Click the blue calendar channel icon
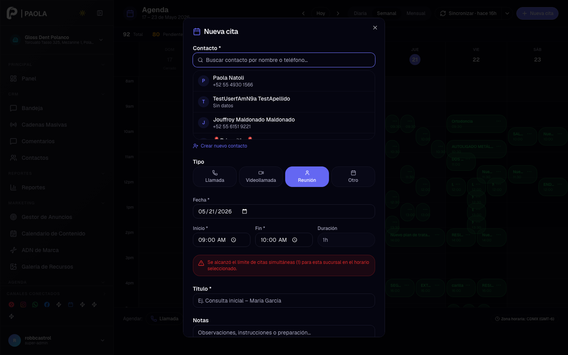Screen dimensions: 568x355 click(x=71, y=305)
